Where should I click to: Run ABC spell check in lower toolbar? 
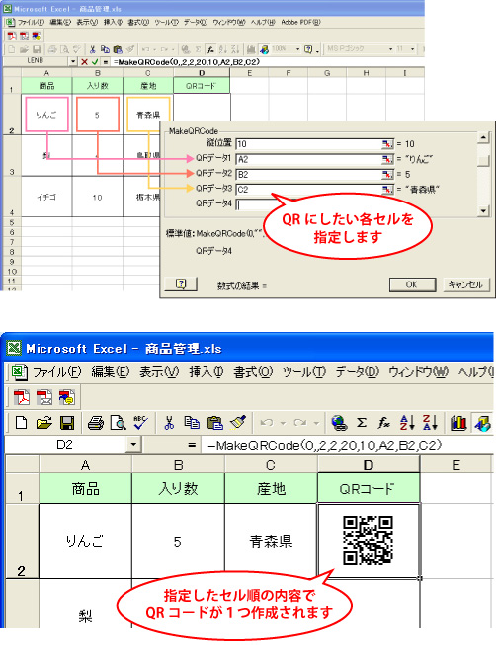click(x=140, y=423)
